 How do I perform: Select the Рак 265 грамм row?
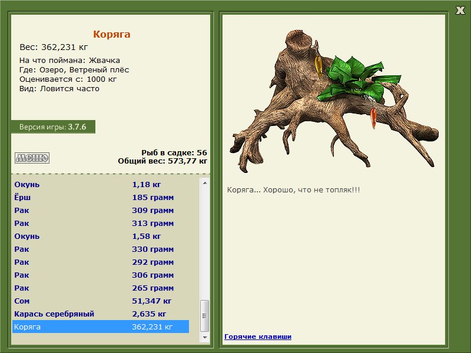101,288
